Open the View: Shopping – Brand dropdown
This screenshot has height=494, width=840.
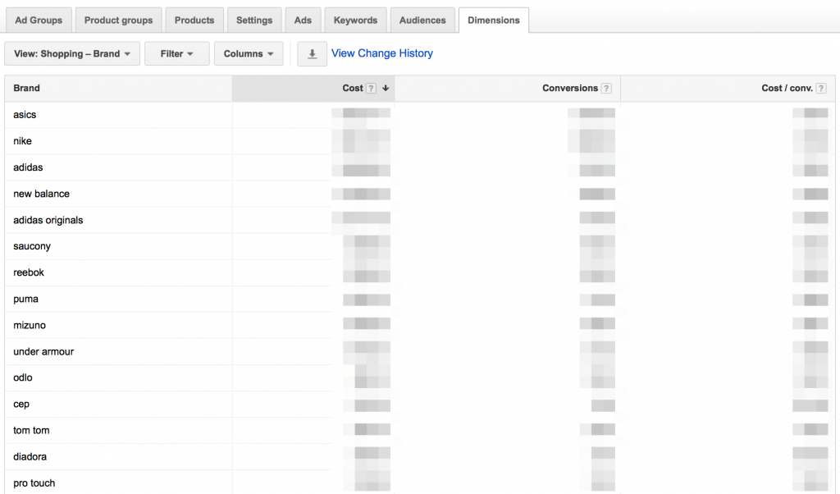(x=72, y=54)
